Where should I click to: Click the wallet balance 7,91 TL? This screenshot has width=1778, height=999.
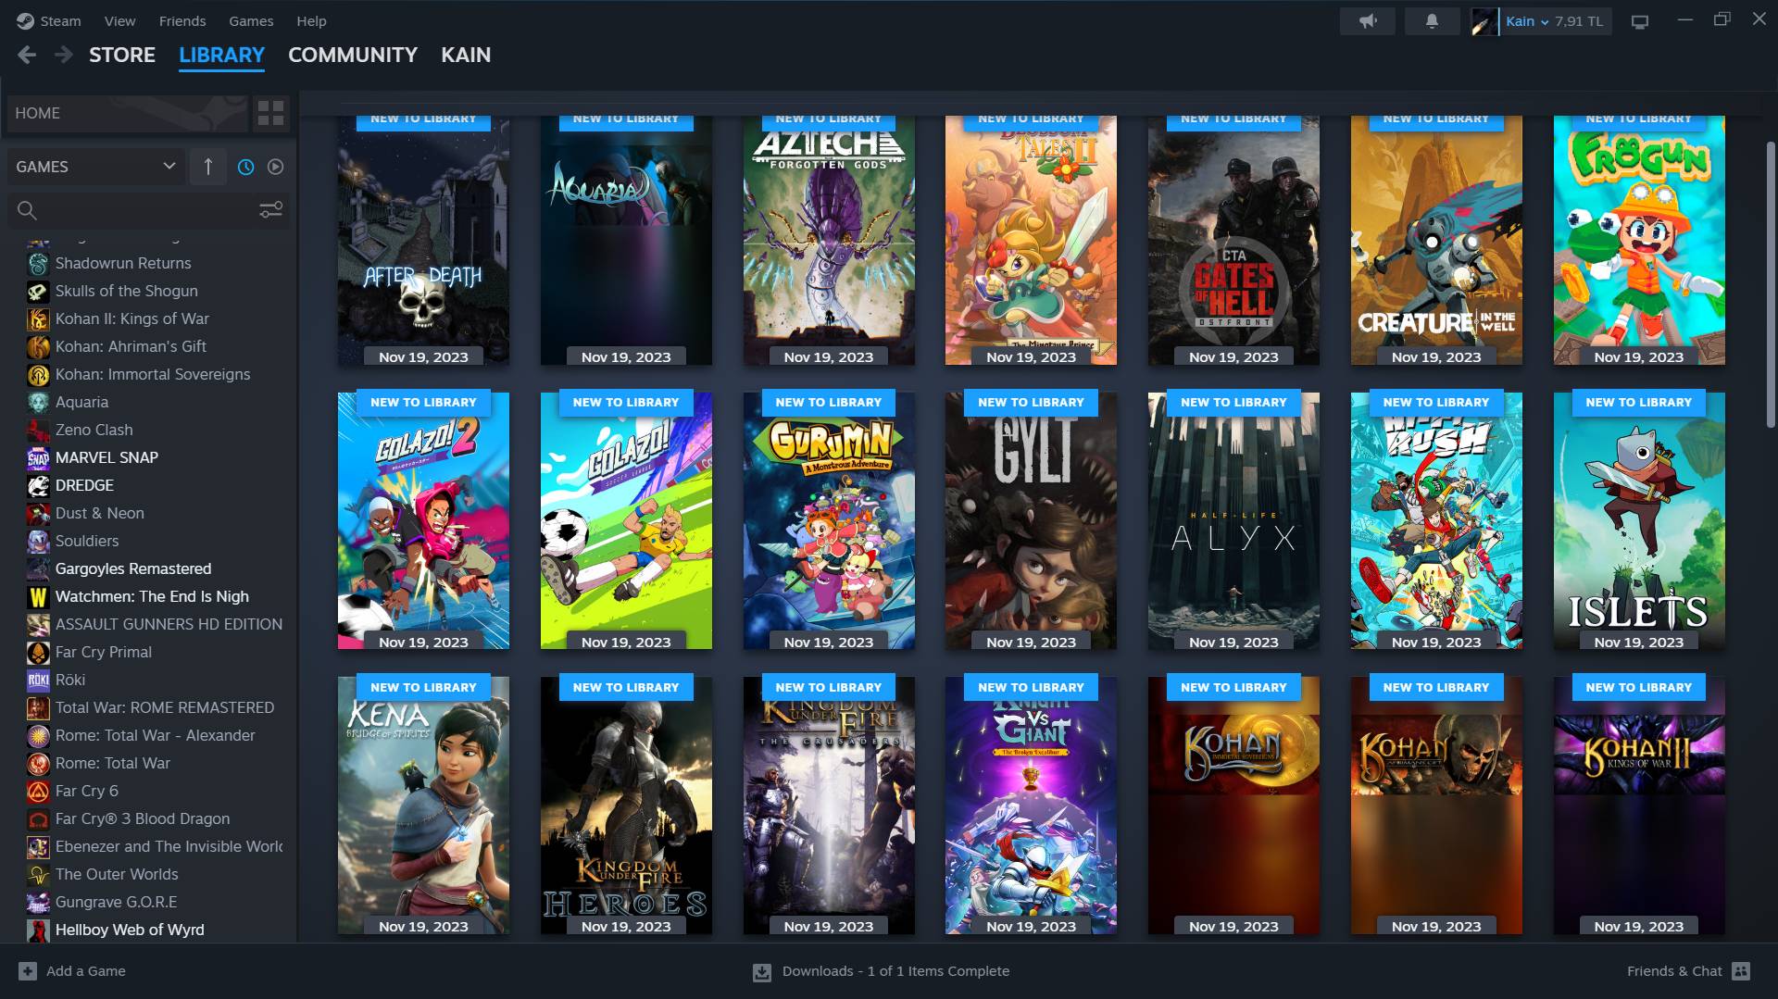point(1579,21)
